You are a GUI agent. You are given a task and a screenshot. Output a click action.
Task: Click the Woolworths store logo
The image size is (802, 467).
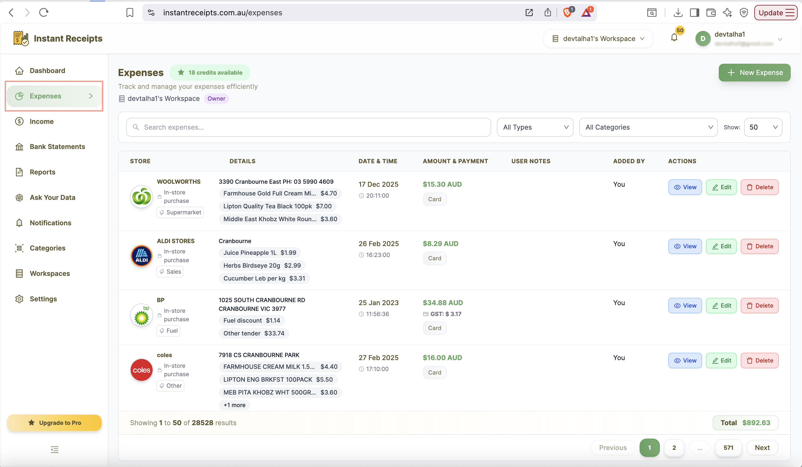(x=142, y=197)
